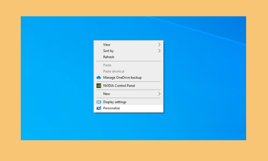Open the New submenu entry
The image size is (268, 161).
tap(128, 94)
